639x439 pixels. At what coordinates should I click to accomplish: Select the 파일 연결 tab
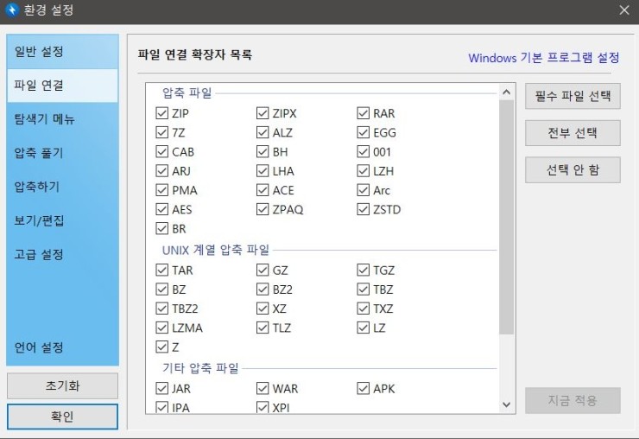coord(62,86)
